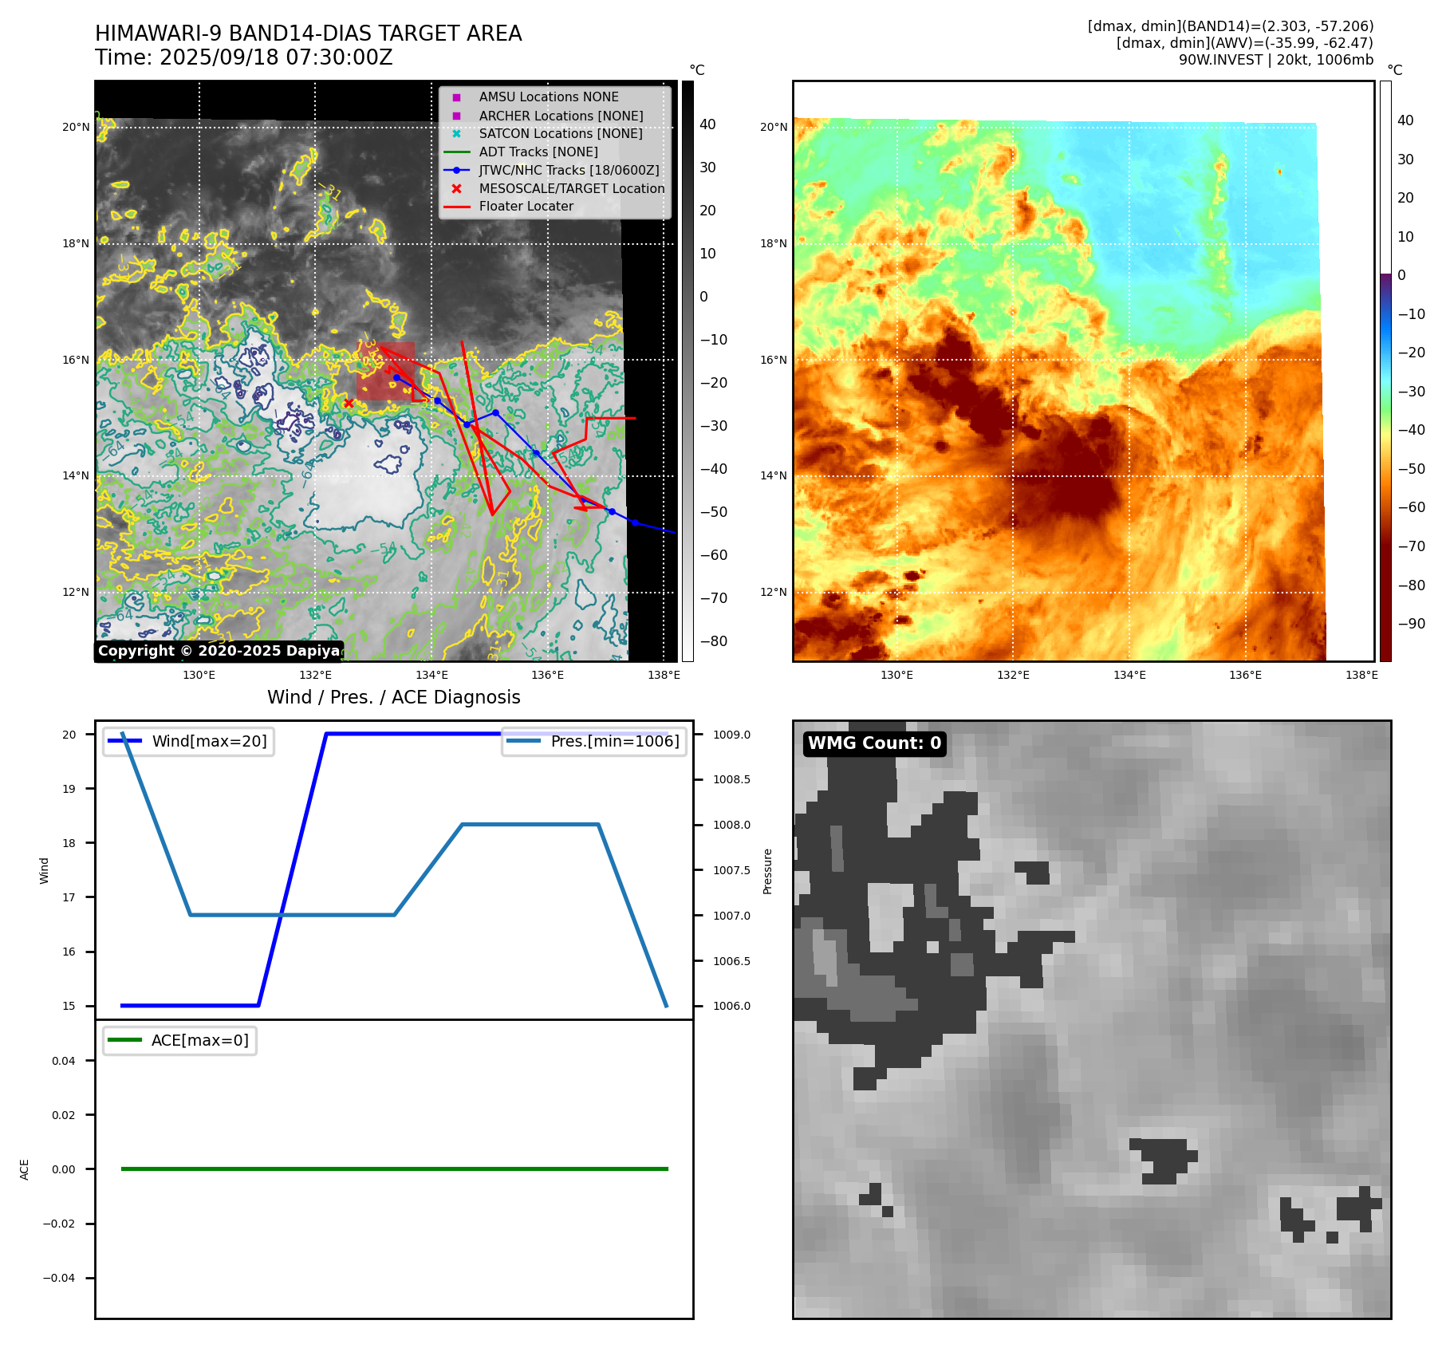Click the grayscale temperature colorbar

pos(688,371)
